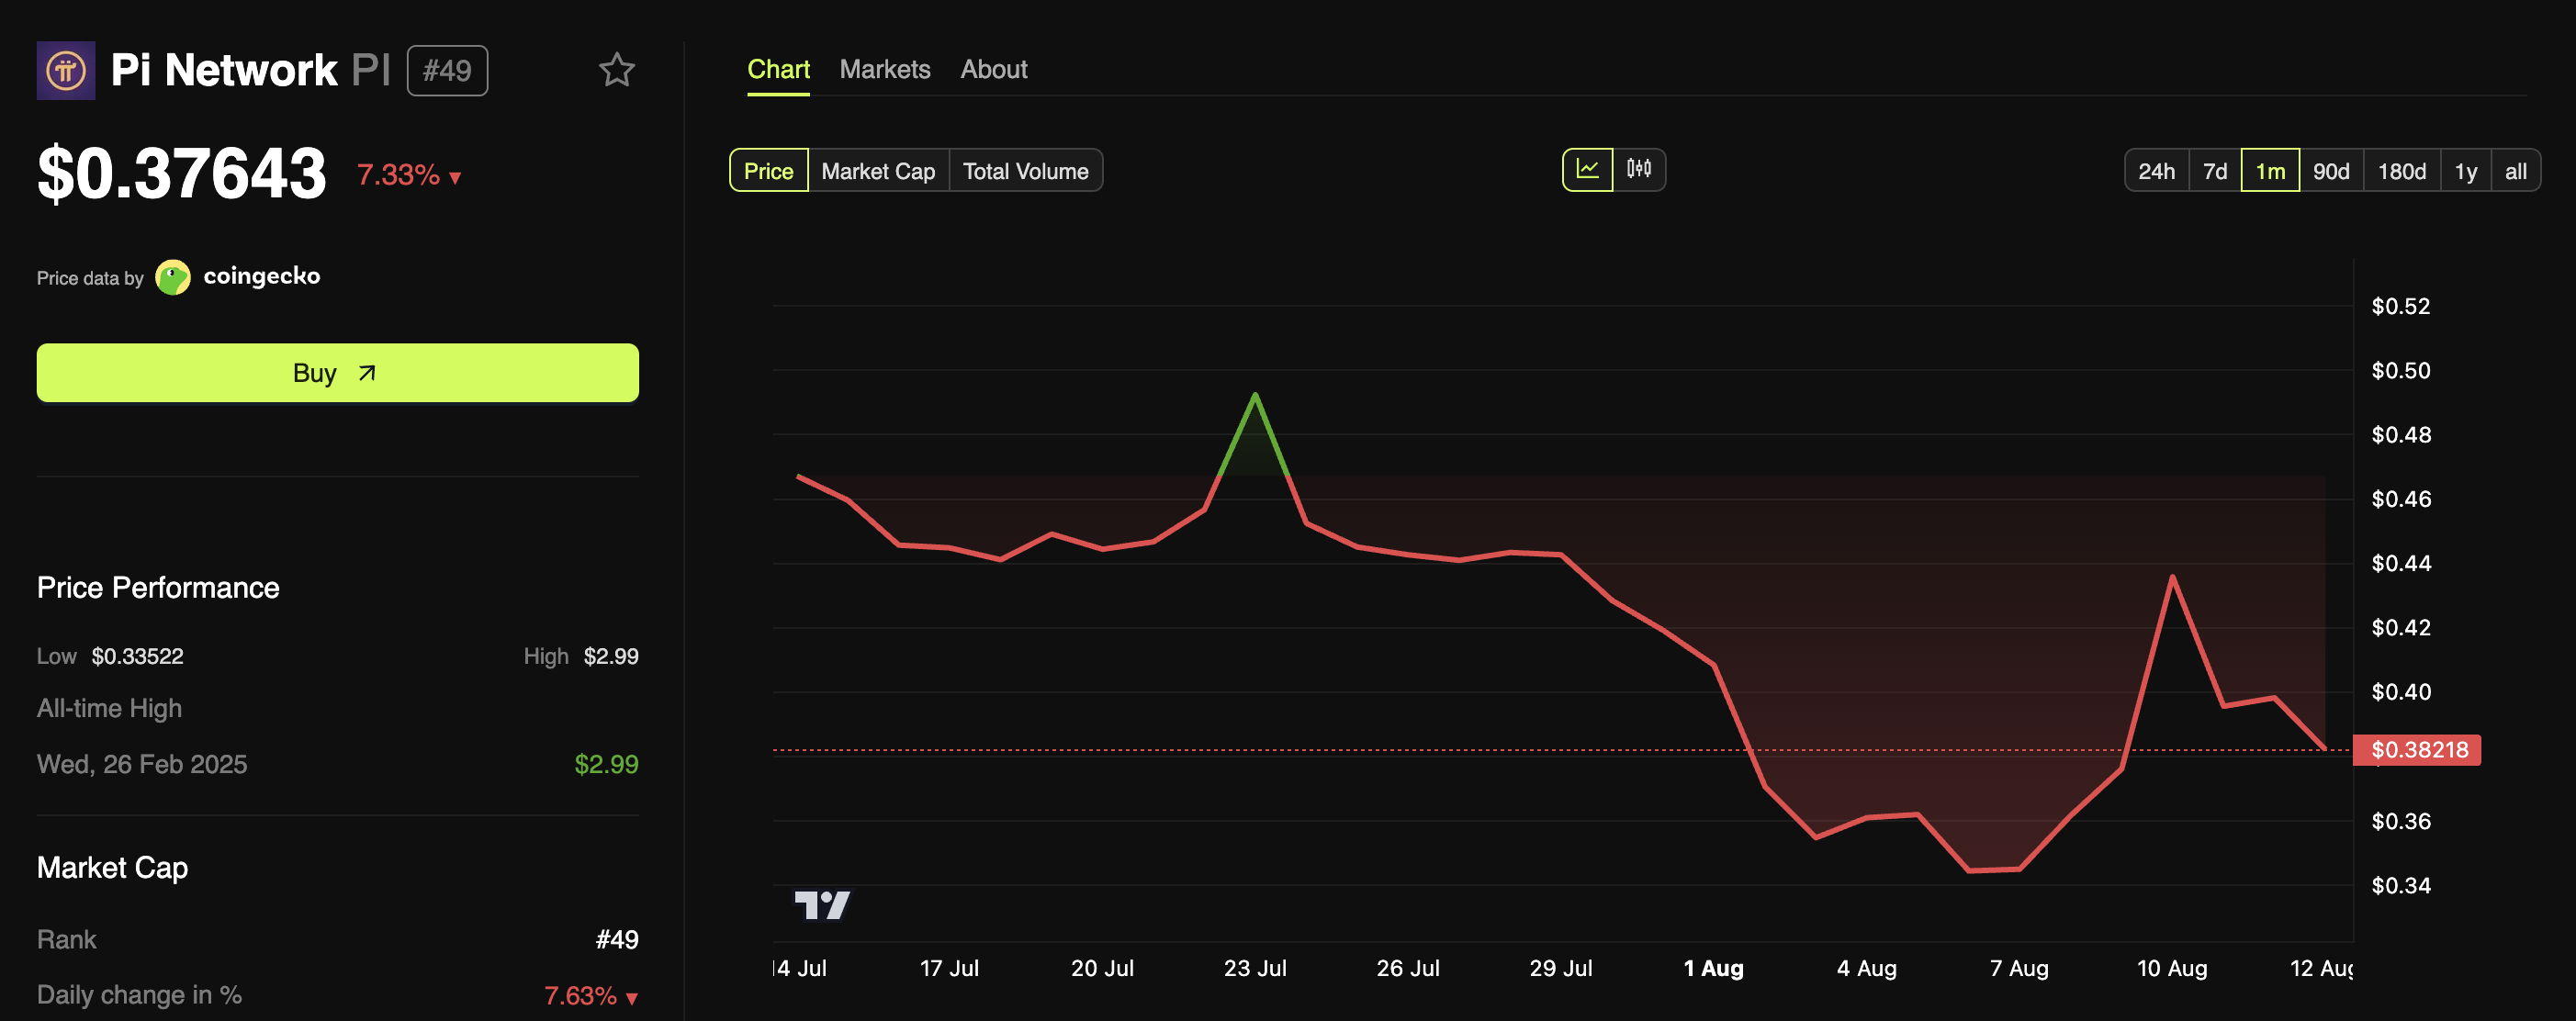
Task: Click the TradingView logo on chart
Action: point(822,905)
